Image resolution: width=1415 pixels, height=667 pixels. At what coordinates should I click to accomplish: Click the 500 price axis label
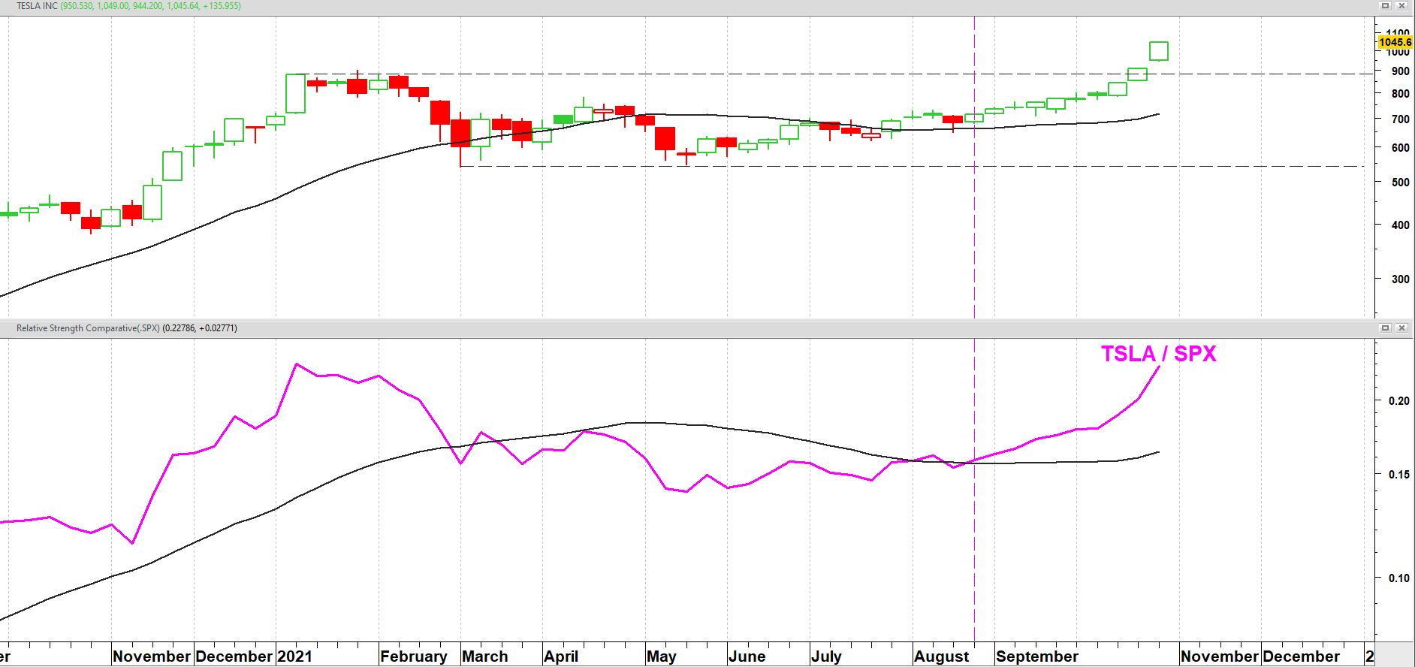tap(1400, 183)
